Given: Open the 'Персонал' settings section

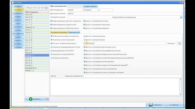Looking at the screenshot, I should [18, 10].
